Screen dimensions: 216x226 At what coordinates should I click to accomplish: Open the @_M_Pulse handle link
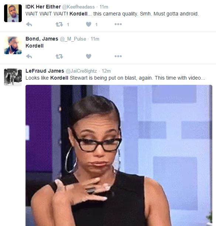(73, 39)
